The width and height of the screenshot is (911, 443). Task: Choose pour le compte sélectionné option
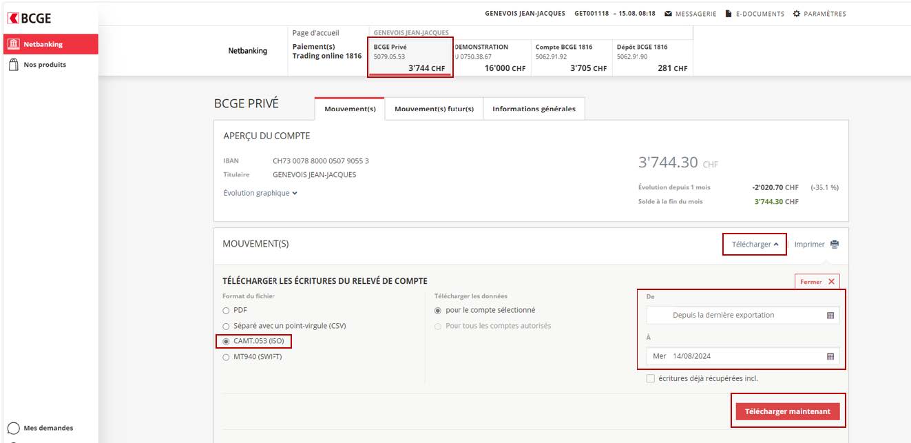pos(438,310)
